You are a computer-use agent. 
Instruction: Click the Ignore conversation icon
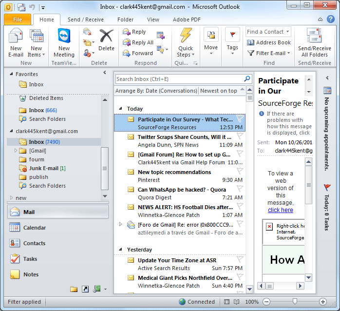pyautogui.click(x=87, y=32)
